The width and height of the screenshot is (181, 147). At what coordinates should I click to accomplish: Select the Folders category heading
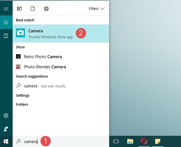point(22,105)
